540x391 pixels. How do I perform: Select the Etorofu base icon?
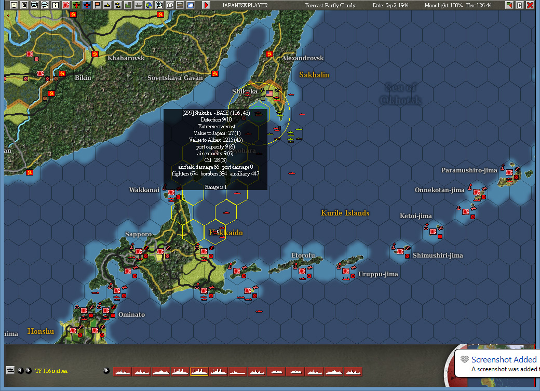302,271
